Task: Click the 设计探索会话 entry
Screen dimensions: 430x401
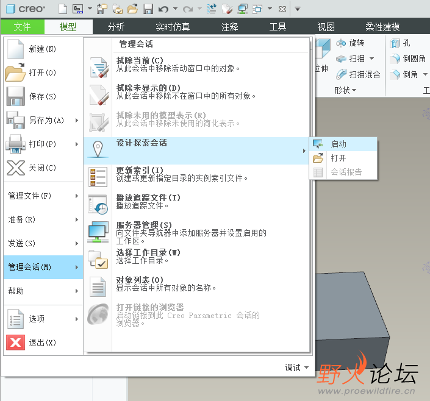Action: (x=196, y=151)
